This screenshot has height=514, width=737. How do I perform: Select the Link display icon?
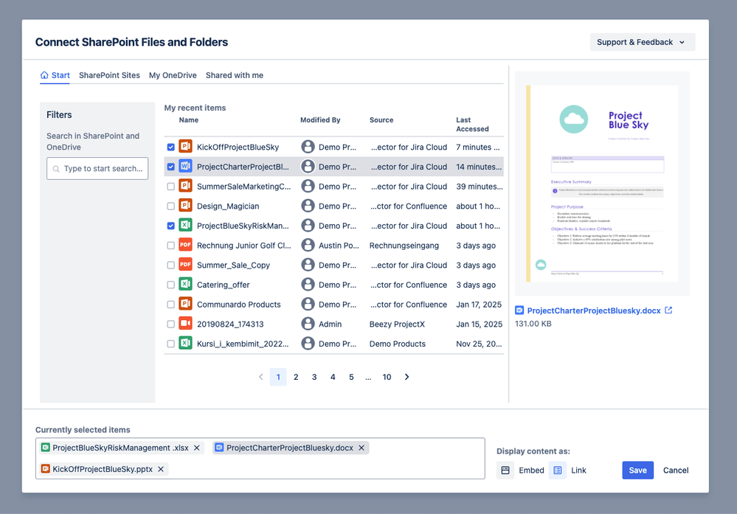(558, 470)
